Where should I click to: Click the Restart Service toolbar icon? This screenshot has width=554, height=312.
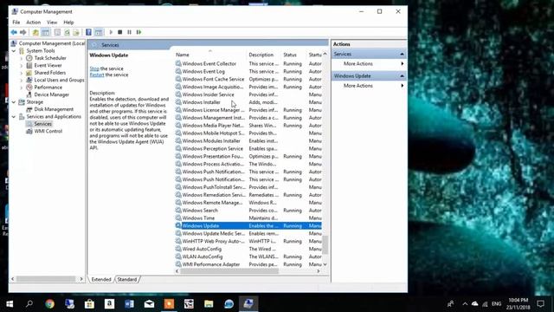138,32
